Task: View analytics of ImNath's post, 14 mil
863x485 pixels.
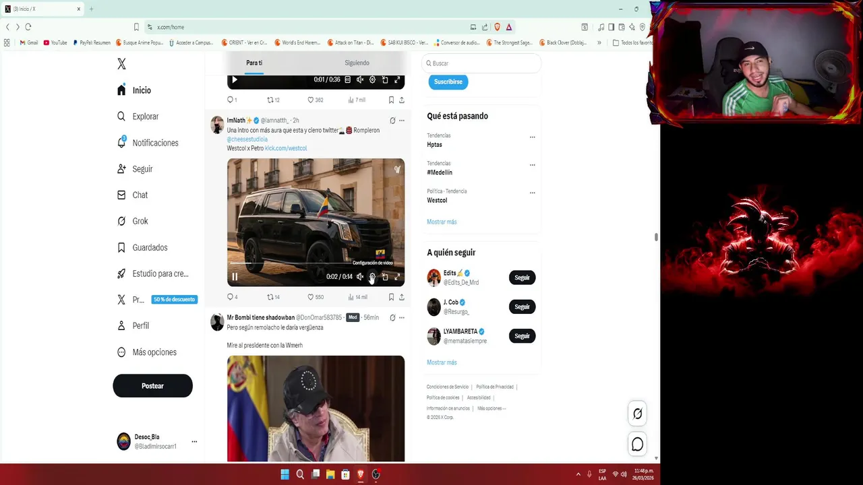Action: pyautogui.click(x=357, y=296)
